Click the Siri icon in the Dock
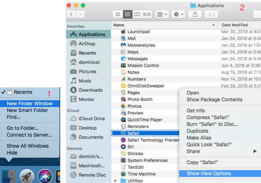The image size is (261, 183). (x=45, y=176)
